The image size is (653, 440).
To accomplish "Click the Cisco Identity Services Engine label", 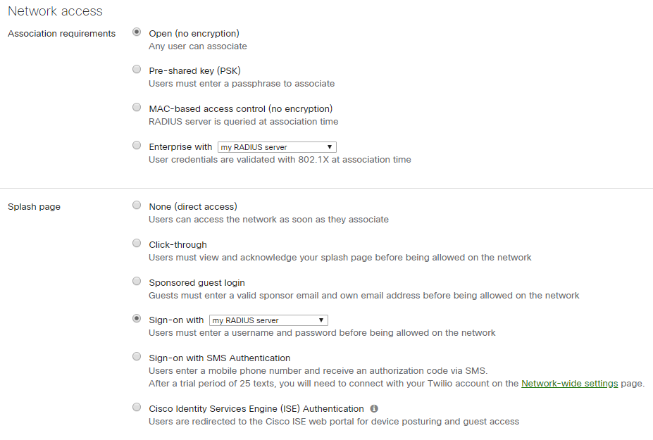I will coord(256,409).
